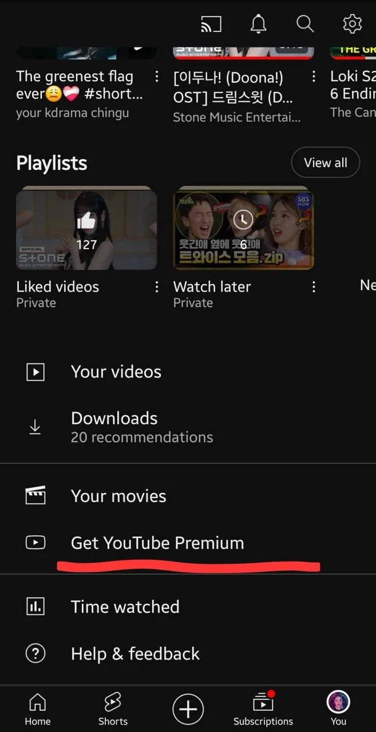Click the Downloads arrow icon

tap(35, 427)
